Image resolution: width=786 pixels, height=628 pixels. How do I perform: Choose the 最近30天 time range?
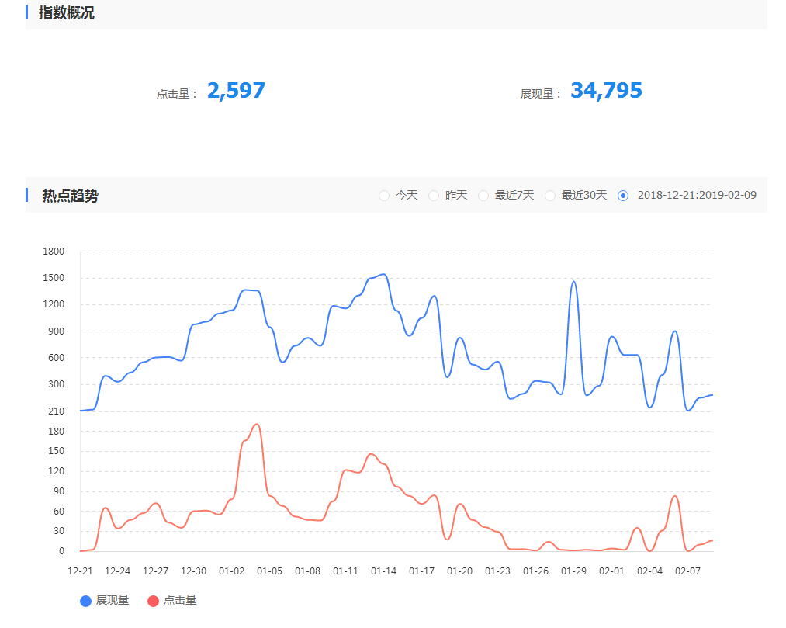pyautogui.click(x=550, y=196)
